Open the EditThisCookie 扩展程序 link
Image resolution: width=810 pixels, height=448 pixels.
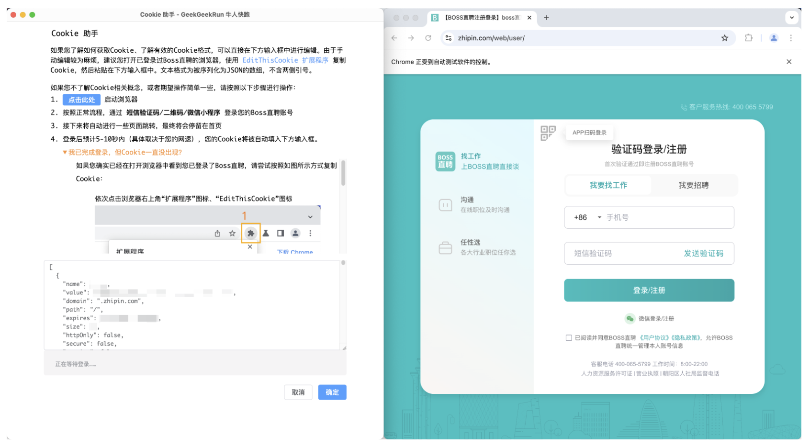pyautogui.click(x=285, y=60)
